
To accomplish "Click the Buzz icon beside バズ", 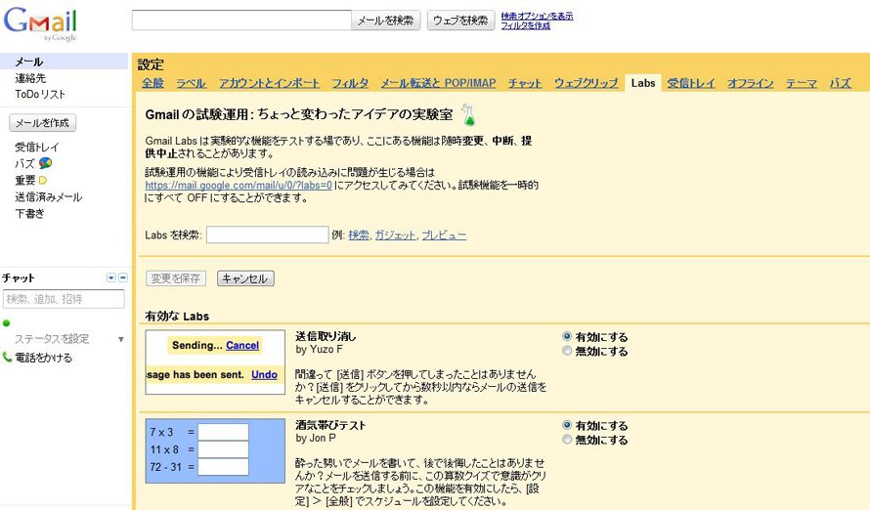I will tap(46, 163).
